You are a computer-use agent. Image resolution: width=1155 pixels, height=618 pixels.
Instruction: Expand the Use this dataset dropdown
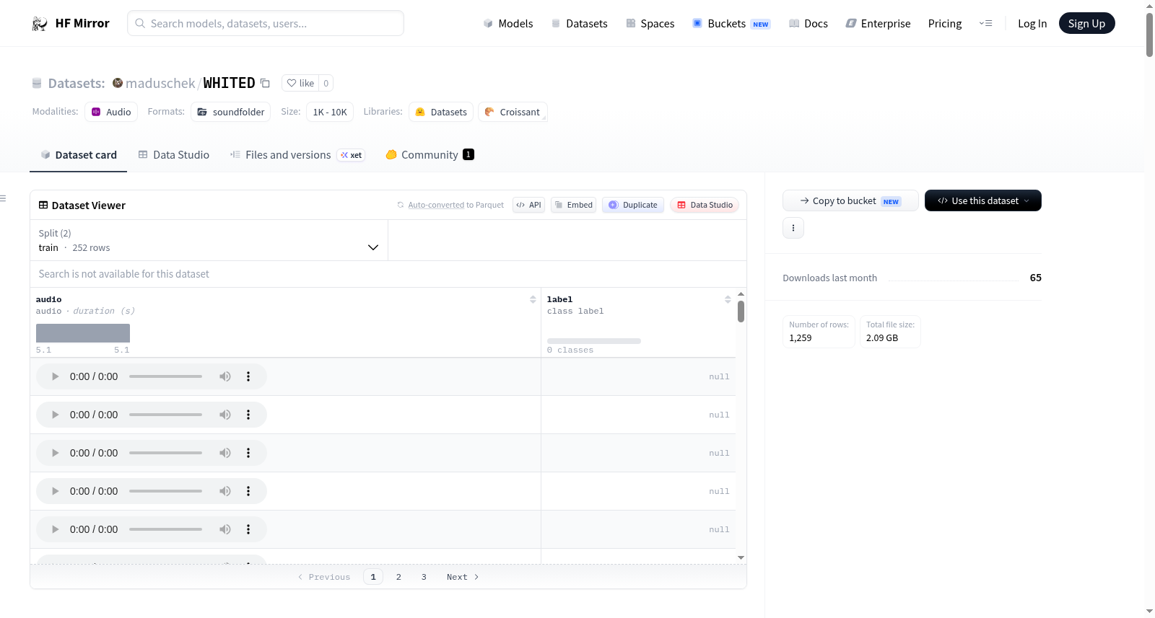coord(983,200)
